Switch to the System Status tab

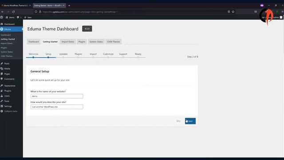(96, 42)
